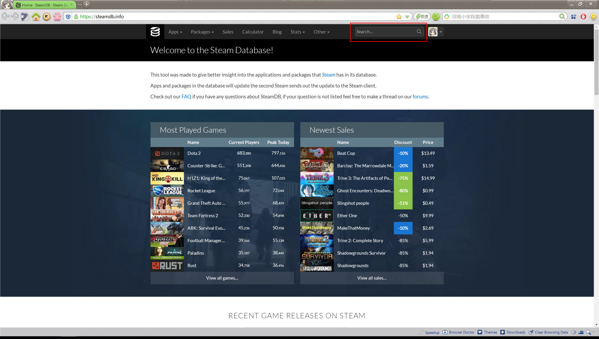Click the SteamDB logo icon in navbar
Screen dimensions: 599x339
coord(155,31)
